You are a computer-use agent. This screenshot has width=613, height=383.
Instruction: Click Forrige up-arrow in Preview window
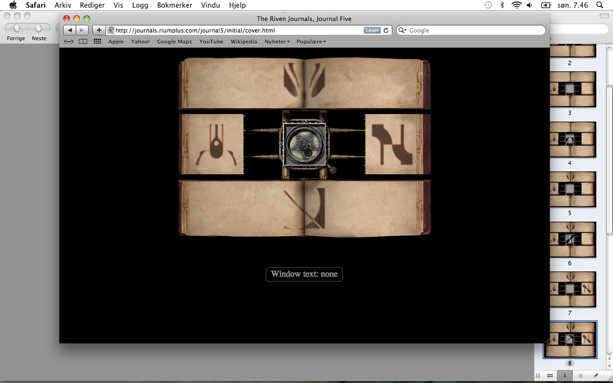(x=16, y=29)
